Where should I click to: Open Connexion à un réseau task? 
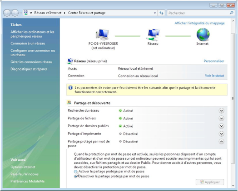tap(28, 43)
